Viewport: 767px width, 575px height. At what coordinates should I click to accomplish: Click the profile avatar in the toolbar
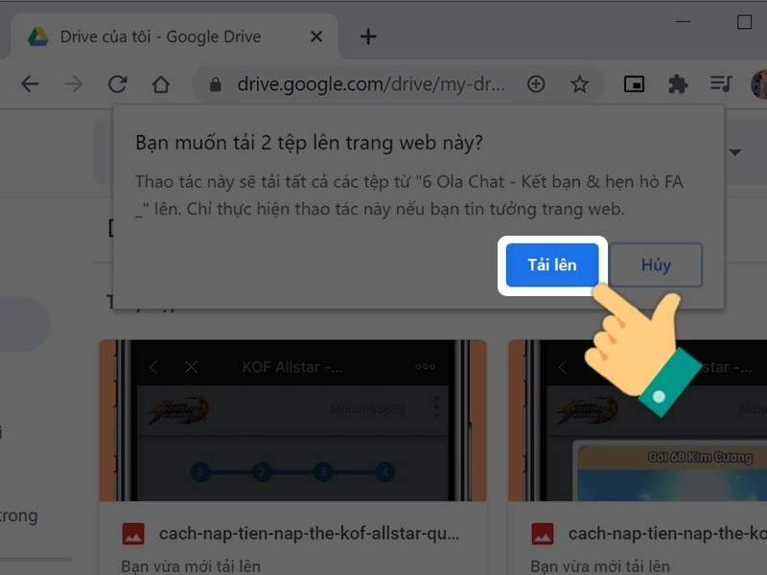[760, 84]
